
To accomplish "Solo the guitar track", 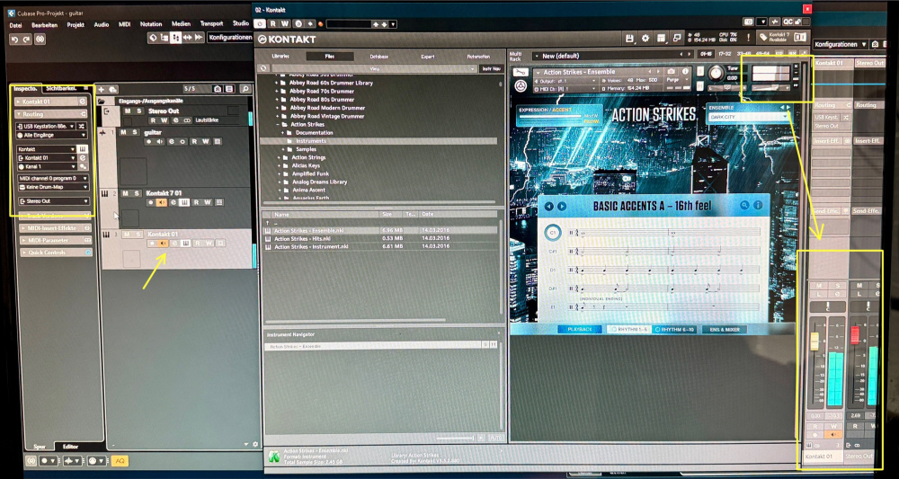I will pyautogui.click(x=135, y=132).
